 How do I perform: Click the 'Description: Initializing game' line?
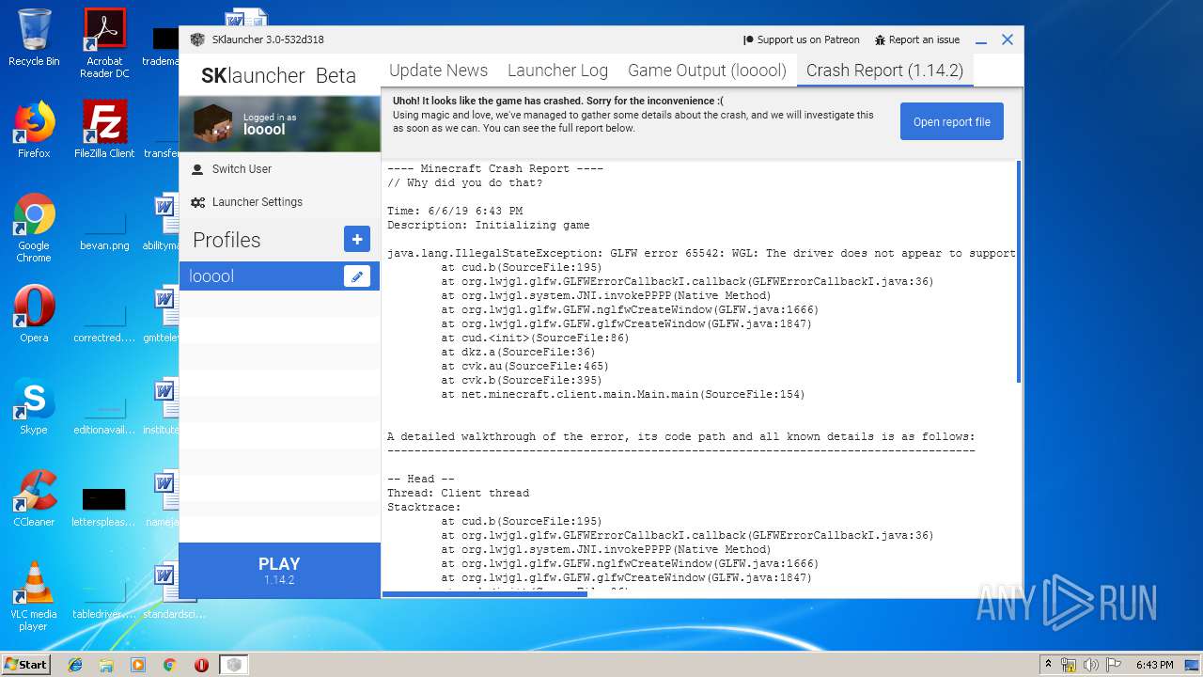489,226
